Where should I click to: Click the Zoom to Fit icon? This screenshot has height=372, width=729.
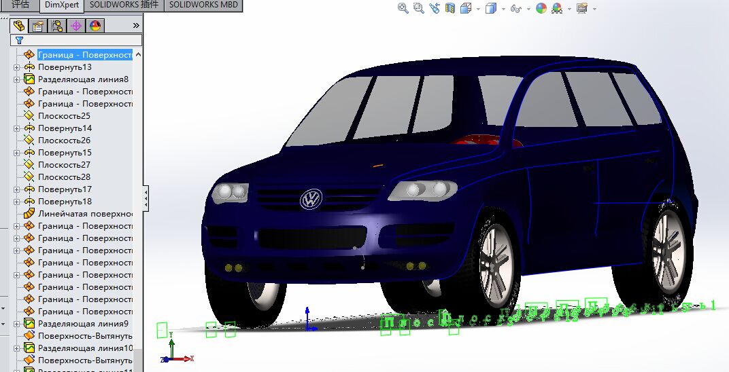(x=403, y=8)
